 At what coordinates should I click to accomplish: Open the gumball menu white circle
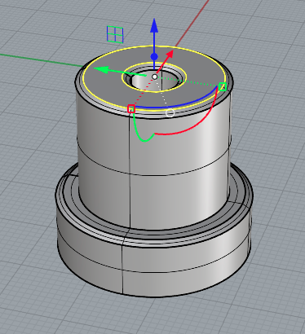(170, 112)
